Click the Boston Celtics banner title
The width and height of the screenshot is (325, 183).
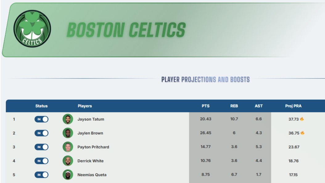[126, 30]
